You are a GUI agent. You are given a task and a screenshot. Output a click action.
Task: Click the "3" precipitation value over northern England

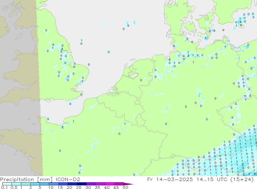click(62, 49)
